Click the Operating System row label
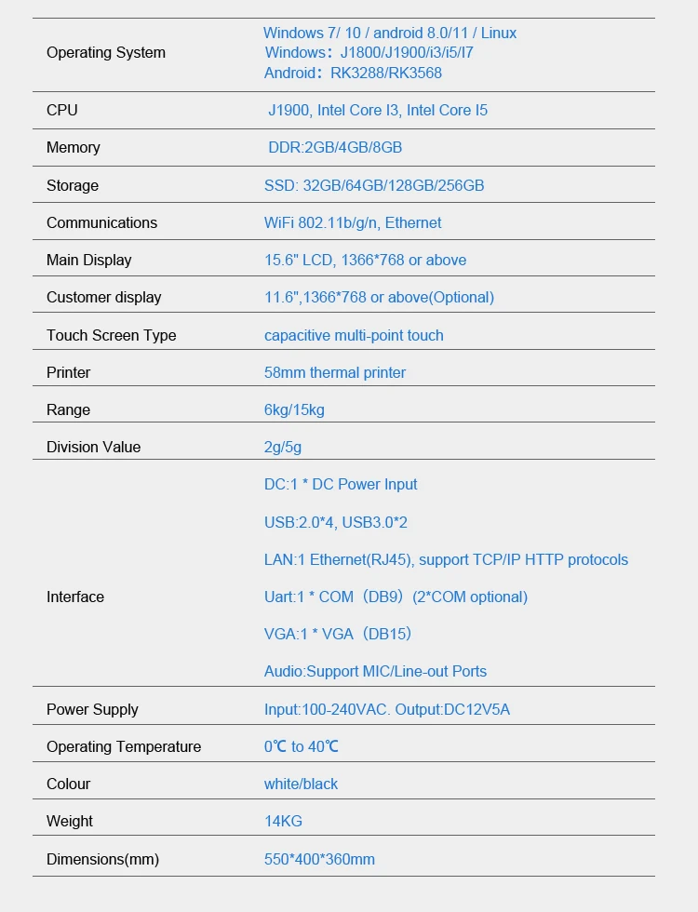The height and width of the screenshot is (912, 698). [106, 53]
